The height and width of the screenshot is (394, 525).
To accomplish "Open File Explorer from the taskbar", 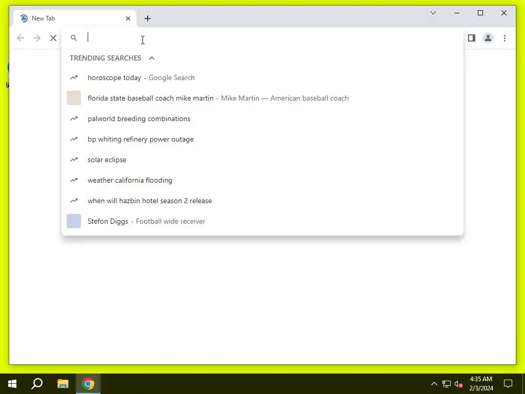I will 63,384.
